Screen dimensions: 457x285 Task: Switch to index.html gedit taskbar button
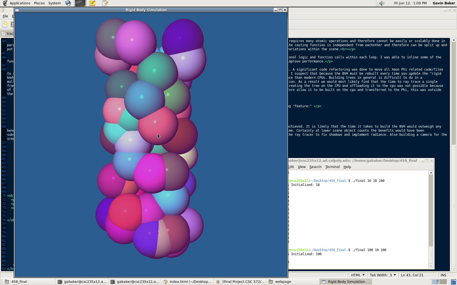pos(188,282)
